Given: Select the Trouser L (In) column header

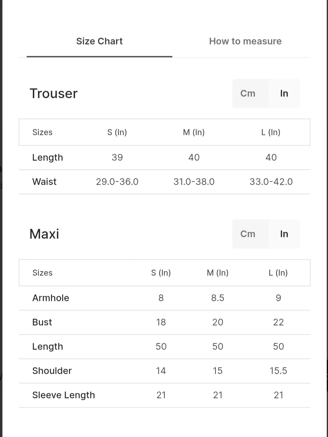Looking at the screenshot, I should pyautogui.click(x=271, y=132).
